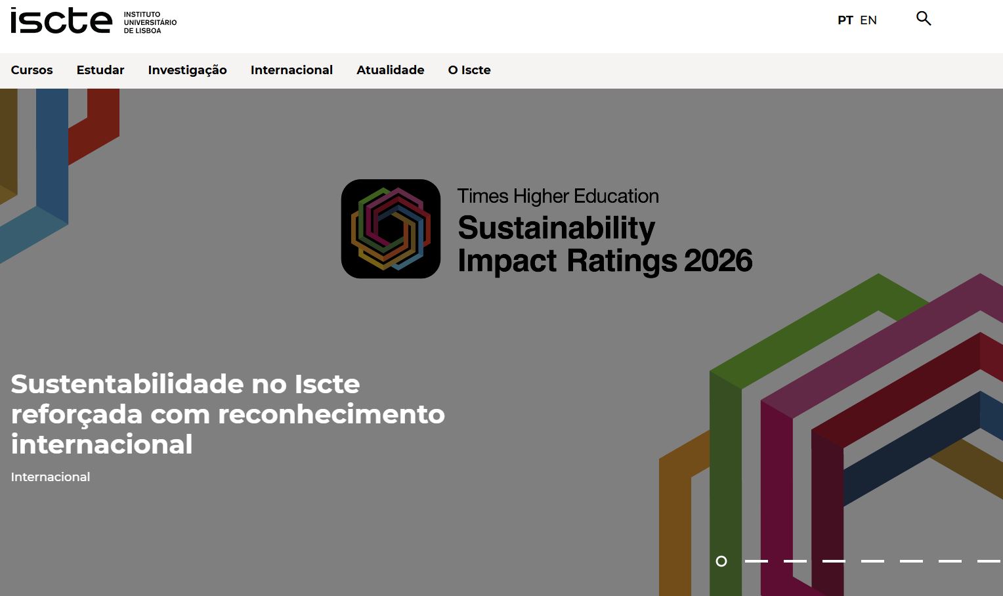
Task: Select the first carousel slide circle indicator
Action: coord(721,561)
